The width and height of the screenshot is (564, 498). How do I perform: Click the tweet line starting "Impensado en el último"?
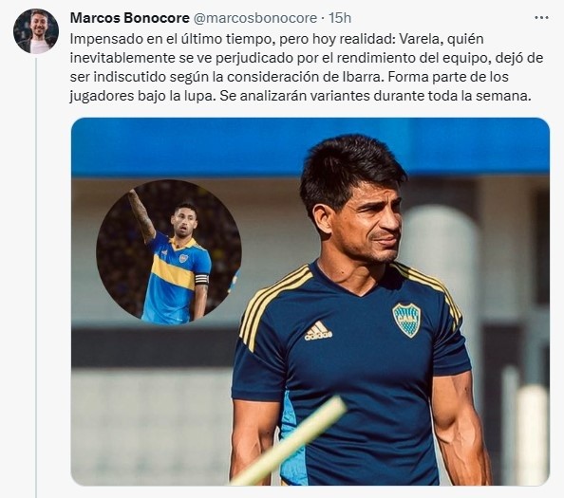coord(276,39)
